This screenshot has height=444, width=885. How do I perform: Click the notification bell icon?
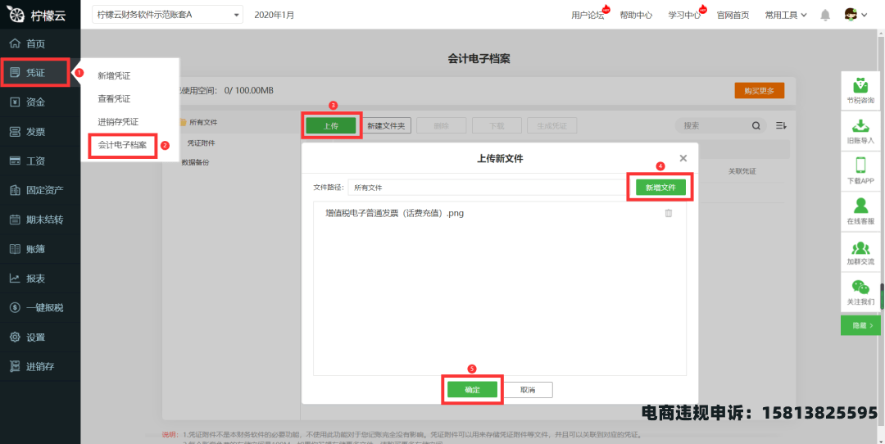[x=825, y=15]
